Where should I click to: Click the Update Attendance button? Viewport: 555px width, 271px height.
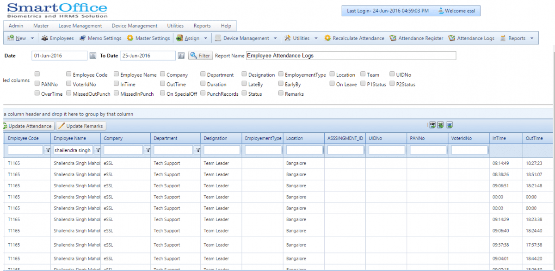[x=28, y=126]
